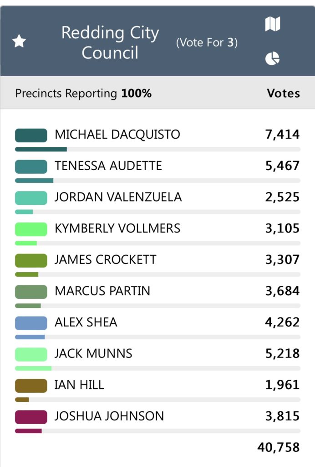This screenshot has width=315, height=467.
Task: Click Alex Shea's 4,262 vote count
Action: click(x=282, y=322)
